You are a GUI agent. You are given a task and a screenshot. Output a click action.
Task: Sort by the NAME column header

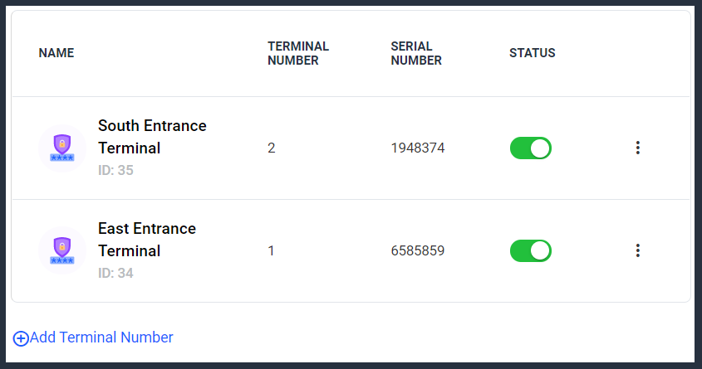(56, 53)
